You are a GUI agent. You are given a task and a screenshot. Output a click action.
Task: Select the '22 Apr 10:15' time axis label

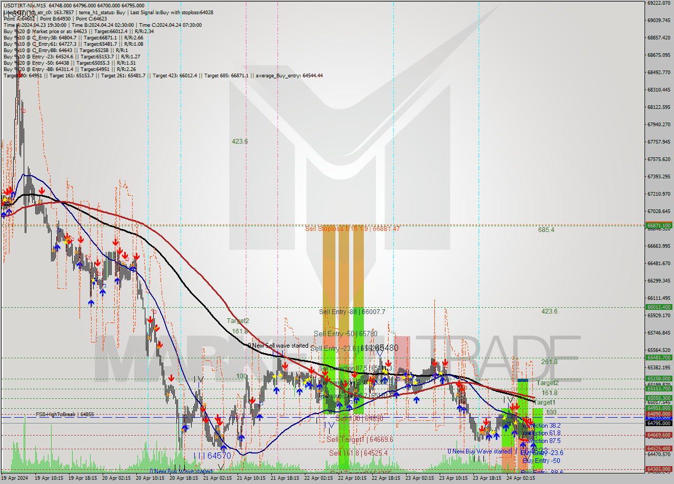[x=353, y=479]
